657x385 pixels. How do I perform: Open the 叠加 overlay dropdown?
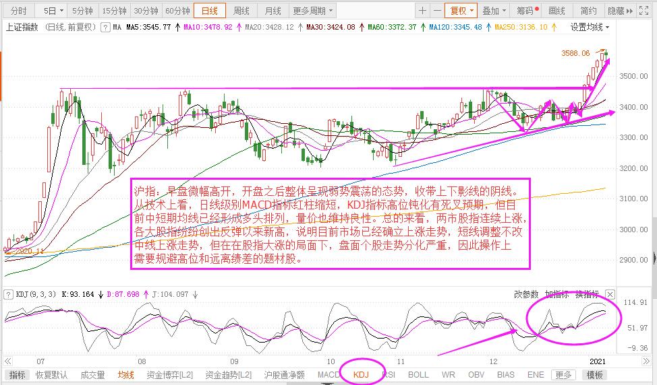494,11
